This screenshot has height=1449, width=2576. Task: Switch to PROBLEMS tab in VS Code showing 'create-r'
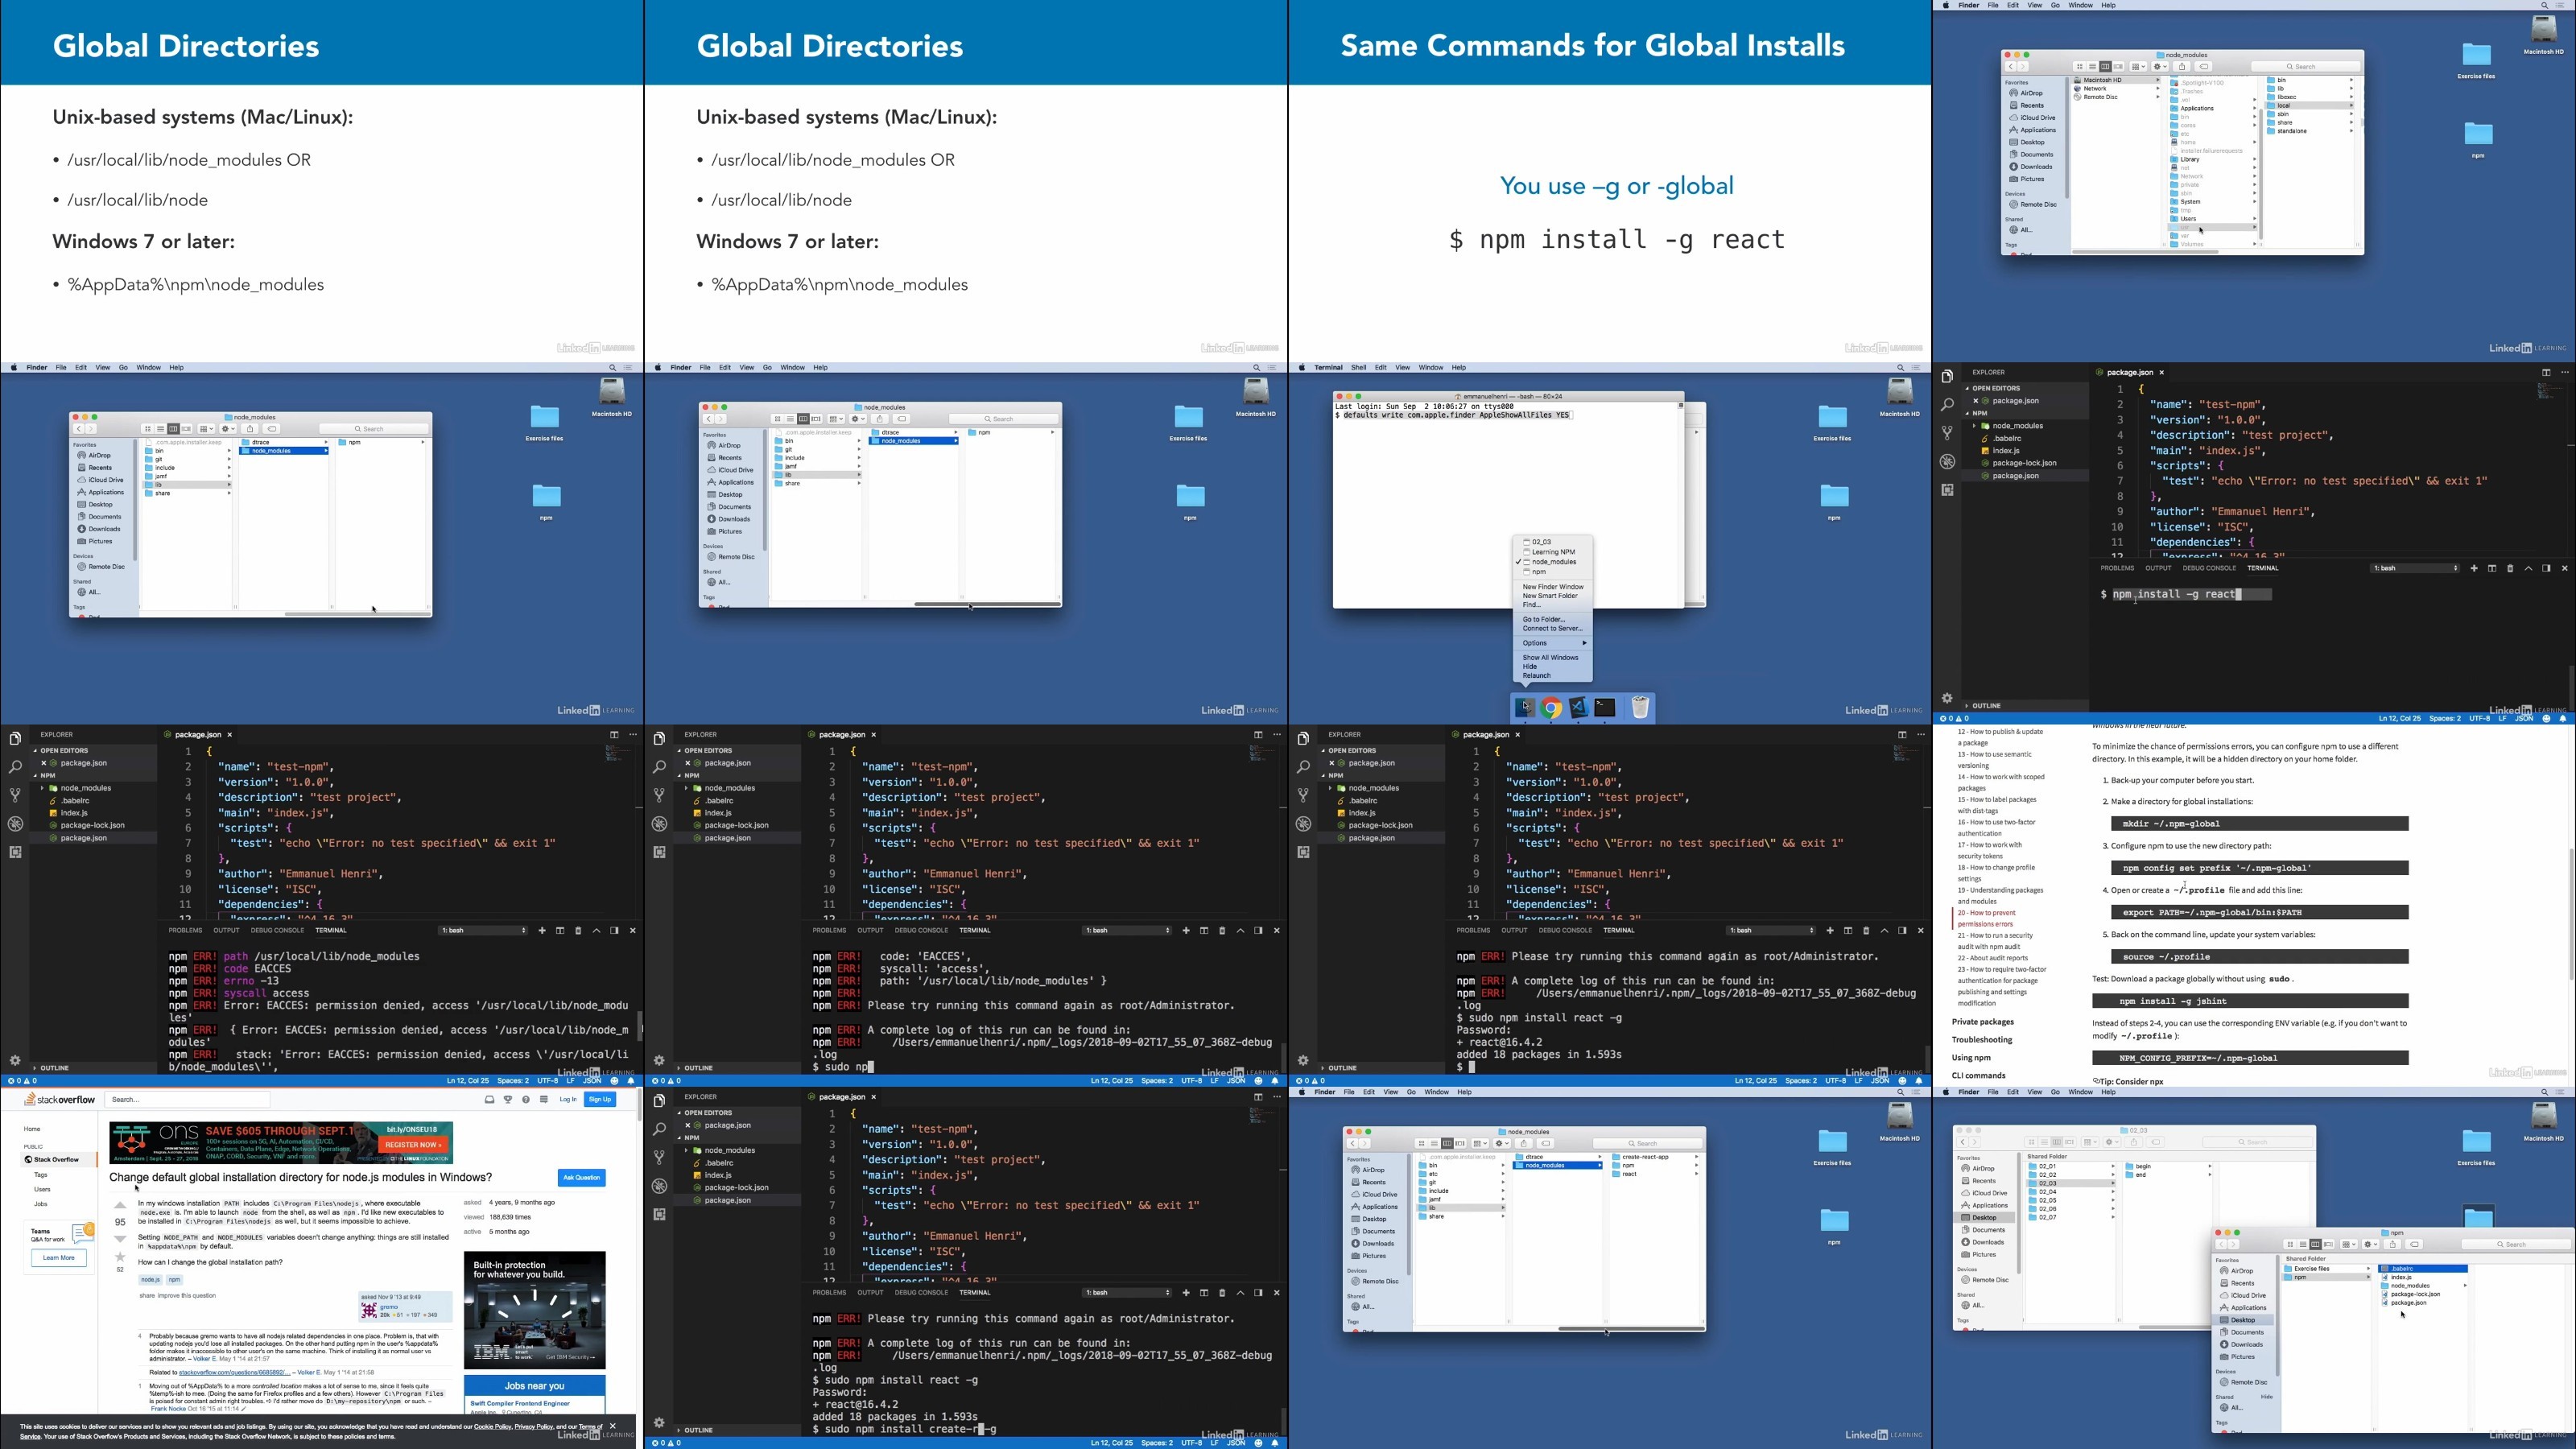(x=829, y=1293)
